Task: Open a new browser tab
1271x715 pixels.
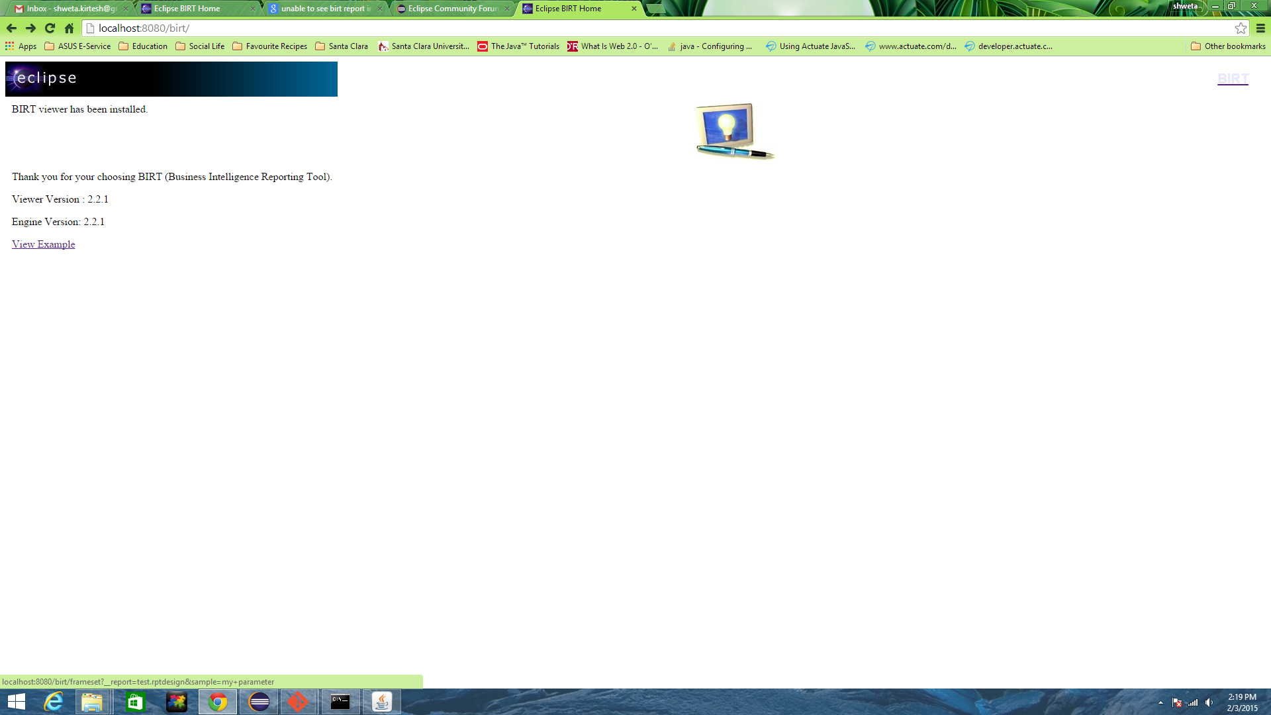Action: [x=655, y=9]
